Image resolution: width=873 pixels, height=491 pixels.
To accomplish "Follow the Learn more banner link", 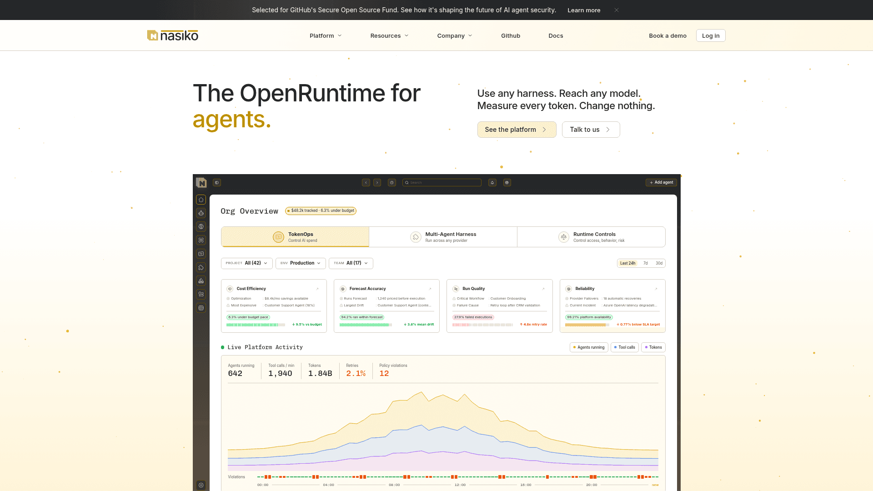I will (584, 10).
